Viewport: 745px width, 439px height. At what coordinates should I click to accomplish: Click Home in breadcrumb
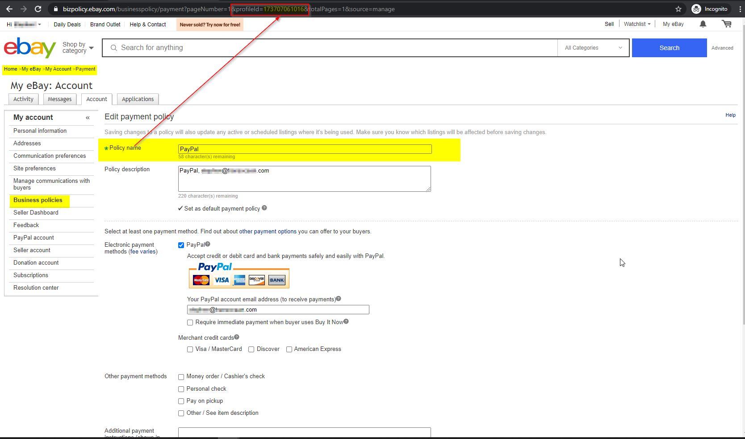pos(10,69)
